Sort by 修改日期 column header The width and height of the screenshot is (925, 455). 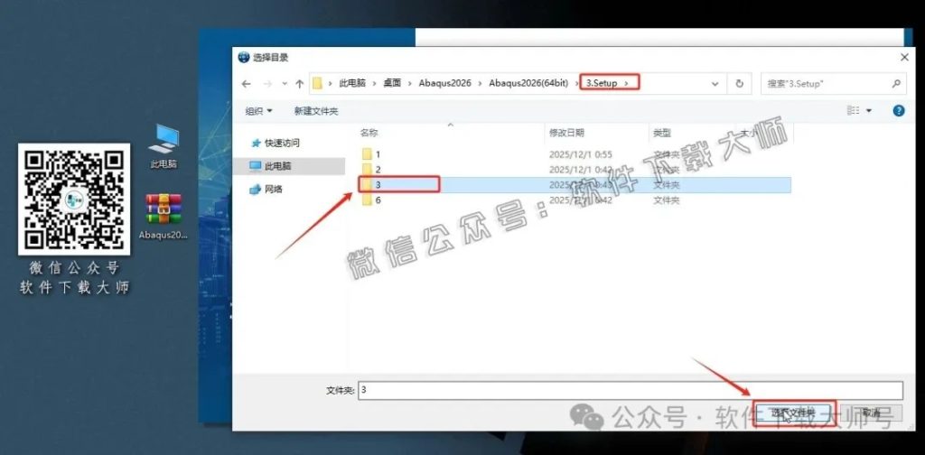pyautogui.click(x=566, y=134)
